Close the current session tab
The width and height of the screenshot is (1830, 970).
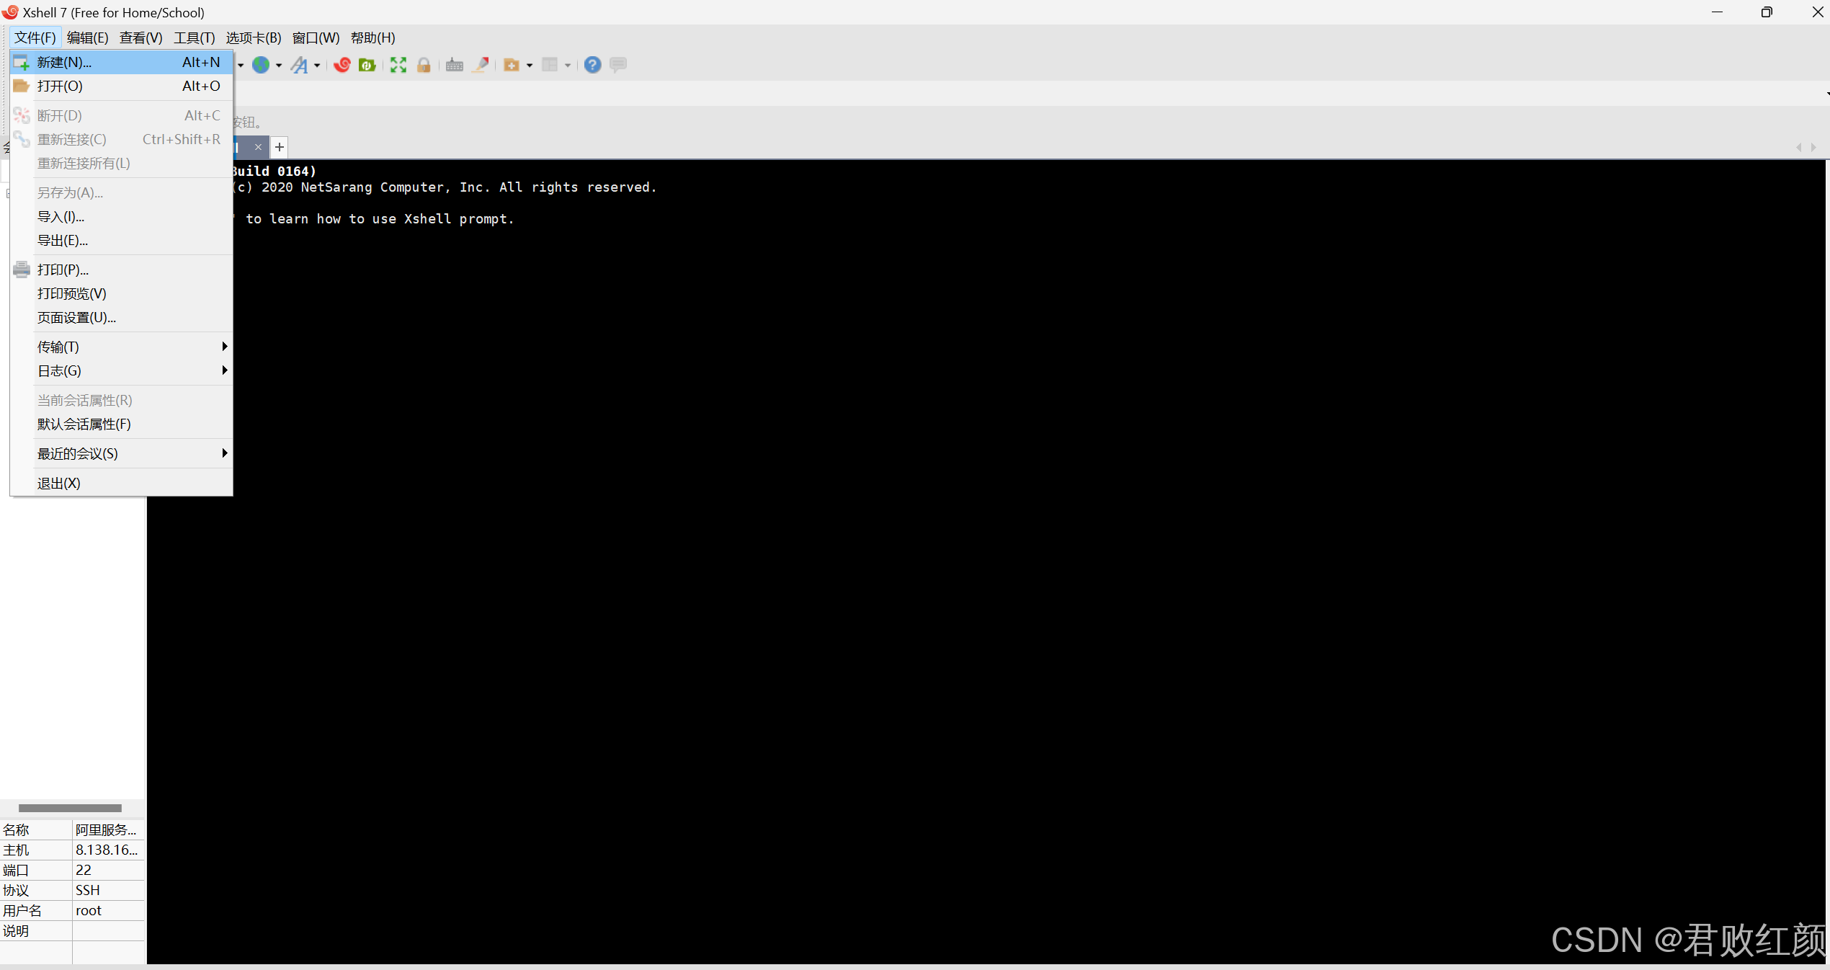tap(258, 147)
